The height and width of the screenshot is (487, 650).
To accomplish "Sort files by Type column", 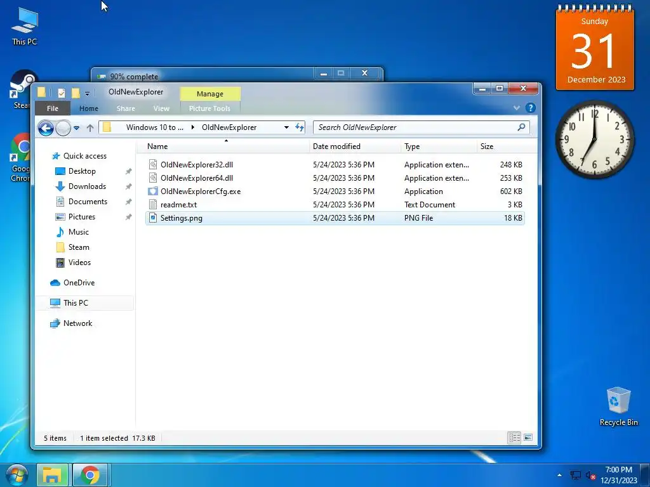I will (439, 146).
